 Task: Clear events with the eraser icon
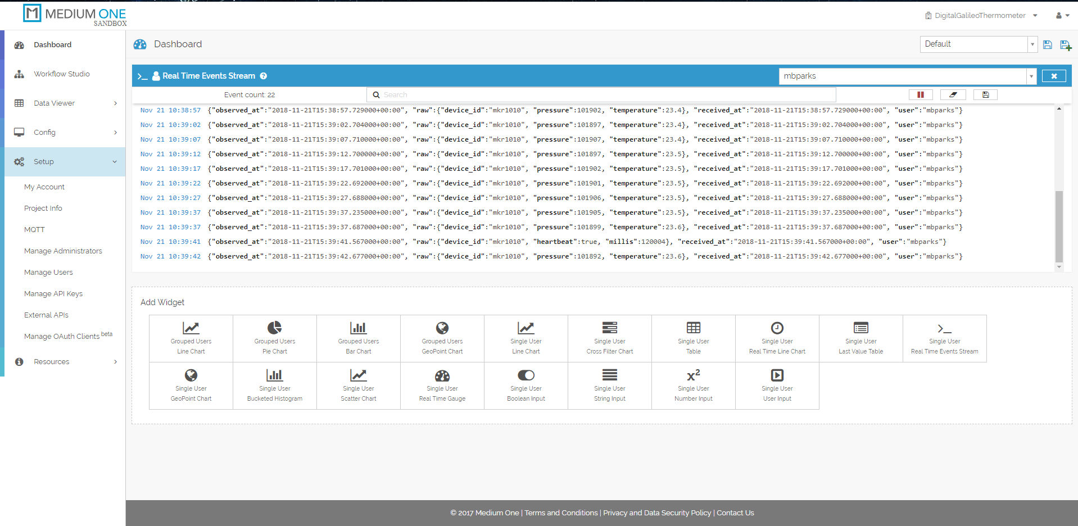953,95
